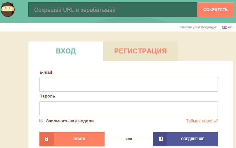
Task: Open the РЕГИСТРАЦИЯ tab
Action: [140, 51]
